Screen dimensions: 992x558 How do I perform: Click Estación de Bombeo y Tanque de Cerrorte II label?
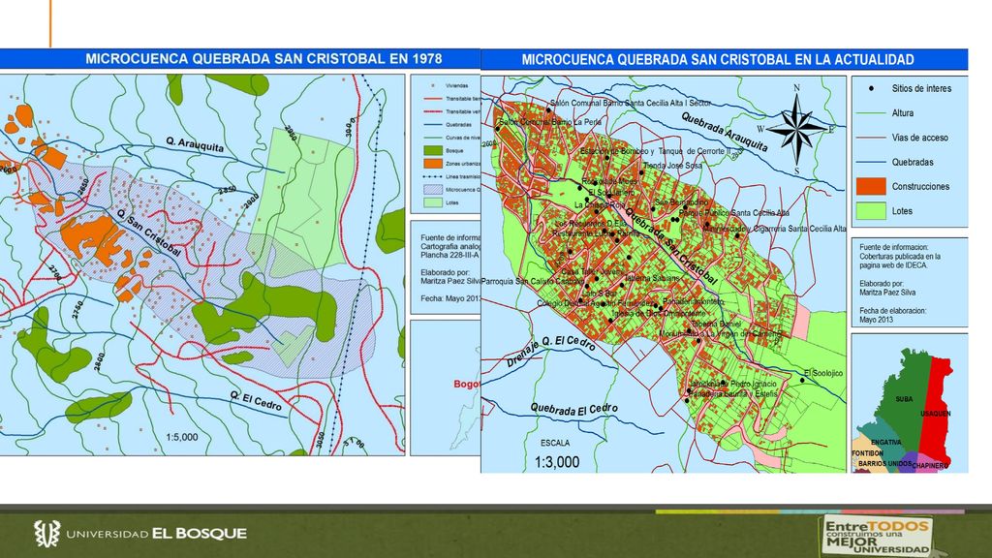click(x=656, y=151)
